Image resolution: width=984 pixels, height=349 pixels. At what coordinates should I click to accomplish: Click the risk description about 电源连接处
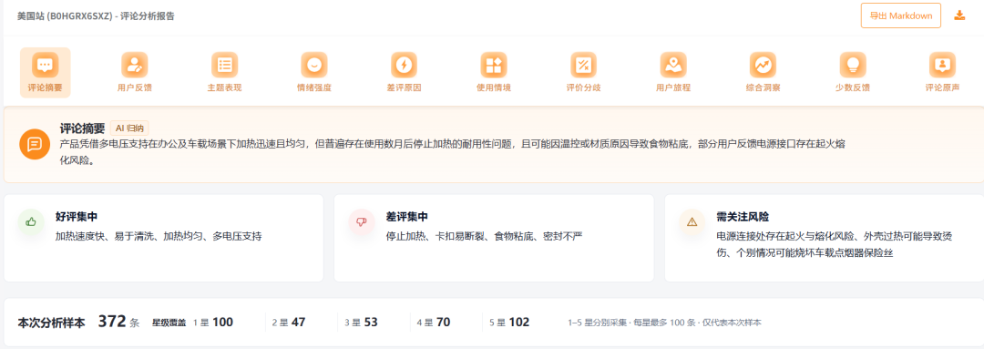[x=835, y=245]
